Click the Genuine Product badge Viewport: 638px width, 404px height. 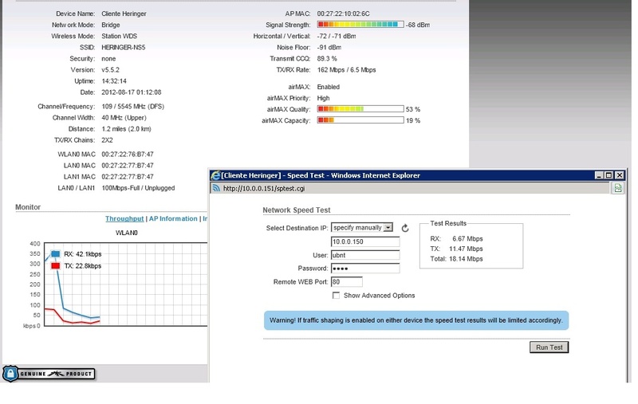49,374
